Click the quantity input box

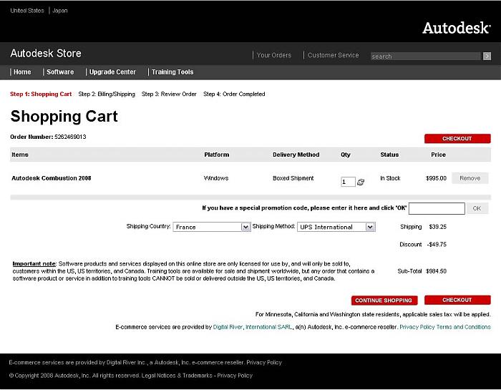(x=348, y=182)
